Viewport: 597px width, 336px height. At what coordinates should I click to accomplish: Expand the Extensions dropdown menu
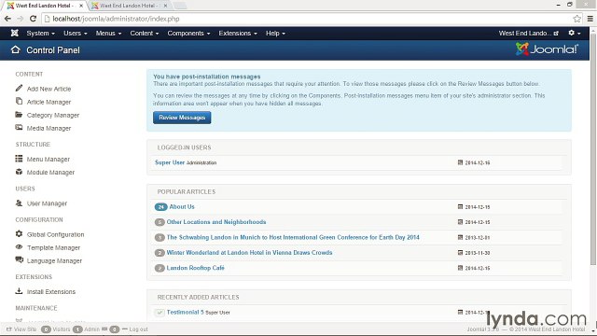point(238,34)
